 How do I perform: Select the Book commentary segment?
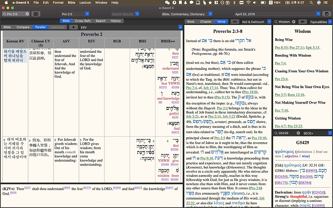point(191,22)
